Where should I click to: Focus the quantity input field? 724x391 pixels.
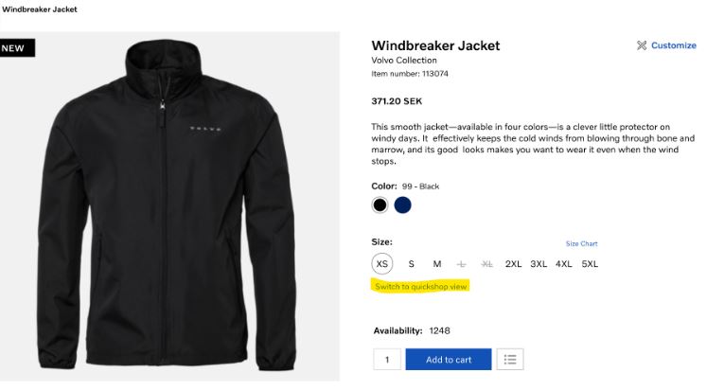click(387, 359)
